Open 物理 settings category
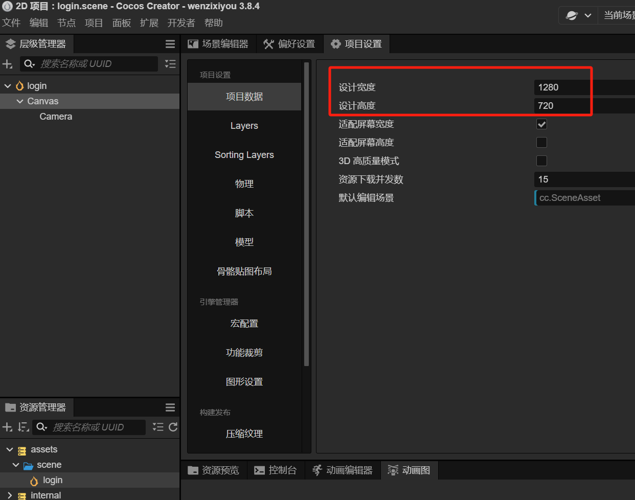The height and width of the screenshot is (500, 635). pos(244,184)
